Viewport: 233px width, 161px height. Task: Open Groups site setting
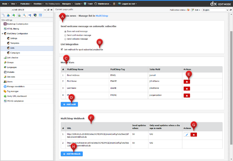pos(10,63)
